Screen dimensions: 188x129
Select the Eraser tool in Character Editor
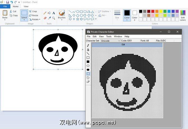point(88,82)
